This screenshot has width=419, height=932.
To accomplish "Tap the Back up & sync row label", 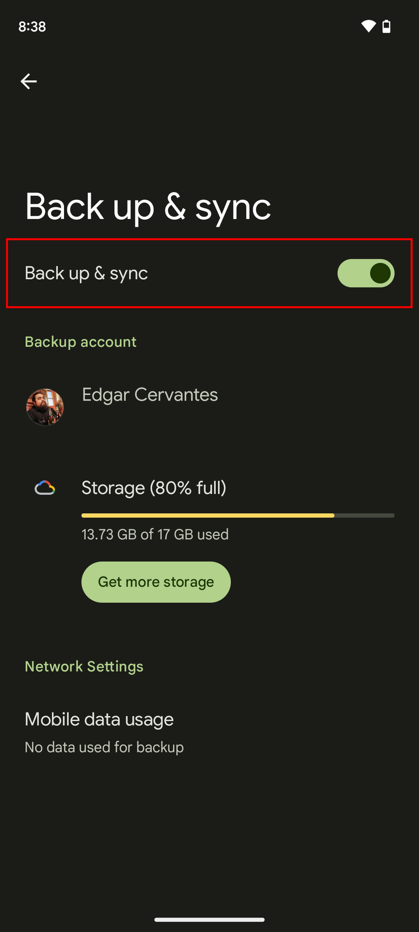I will point(86,273).
